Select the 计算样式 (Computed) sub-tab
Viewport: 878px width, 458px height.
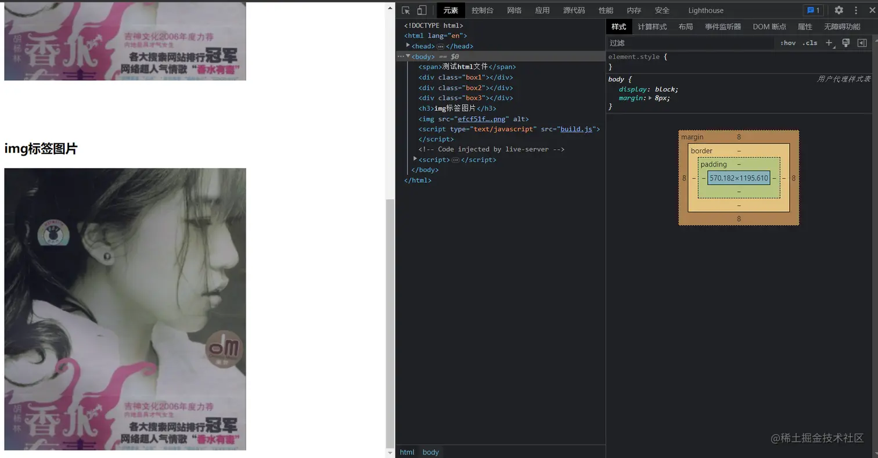pos(652,27)
